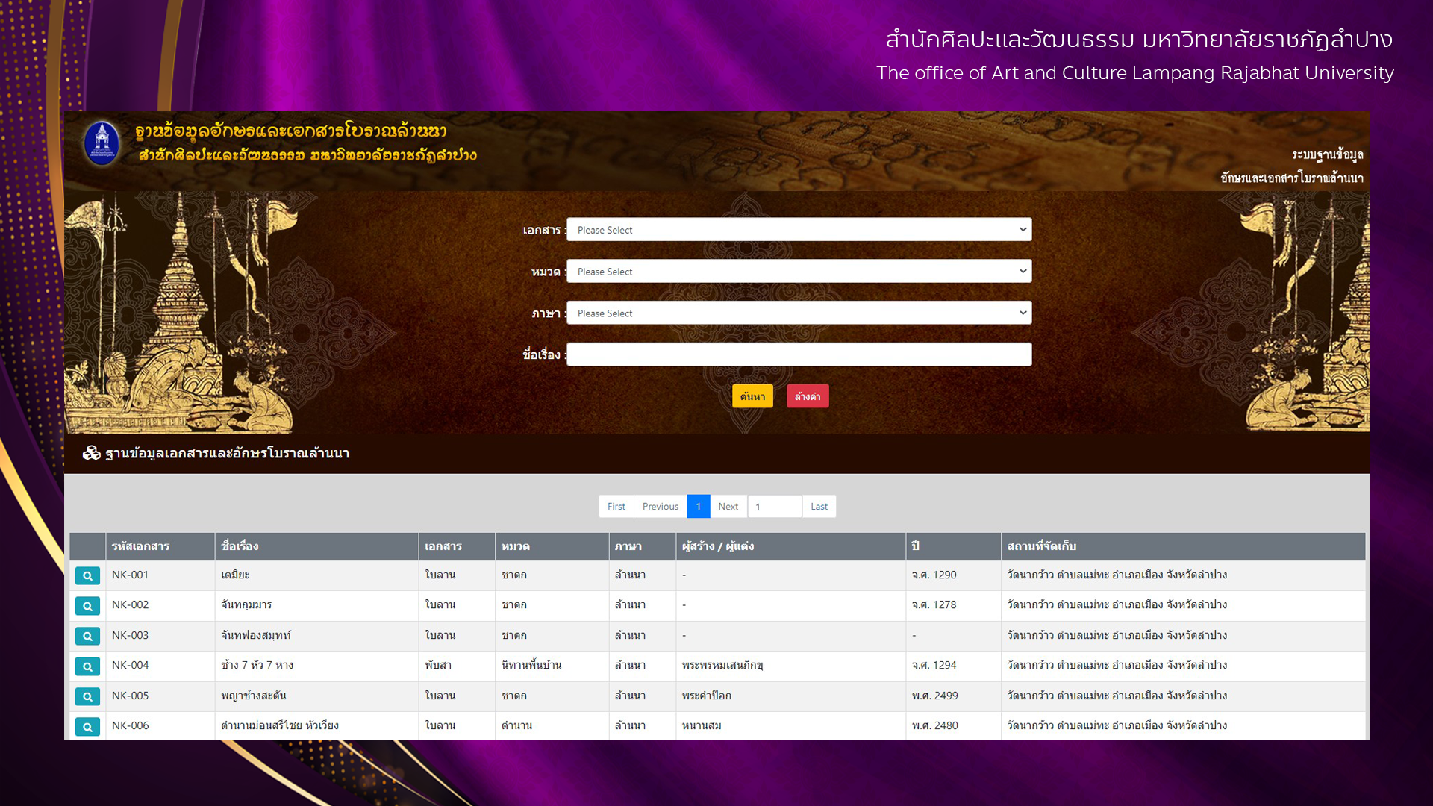
Task: Focus the ชื่อเรื่อง title text field
Action: tap(799, 354)
